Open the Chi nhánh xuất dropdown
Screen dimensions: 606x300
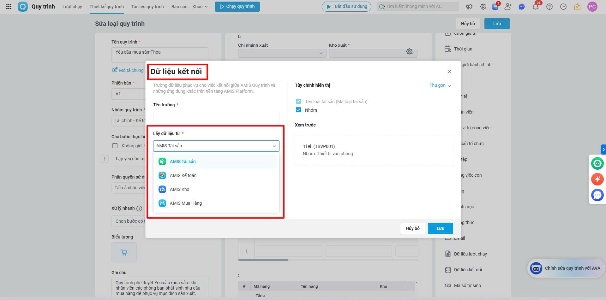(x=282, y=53)
